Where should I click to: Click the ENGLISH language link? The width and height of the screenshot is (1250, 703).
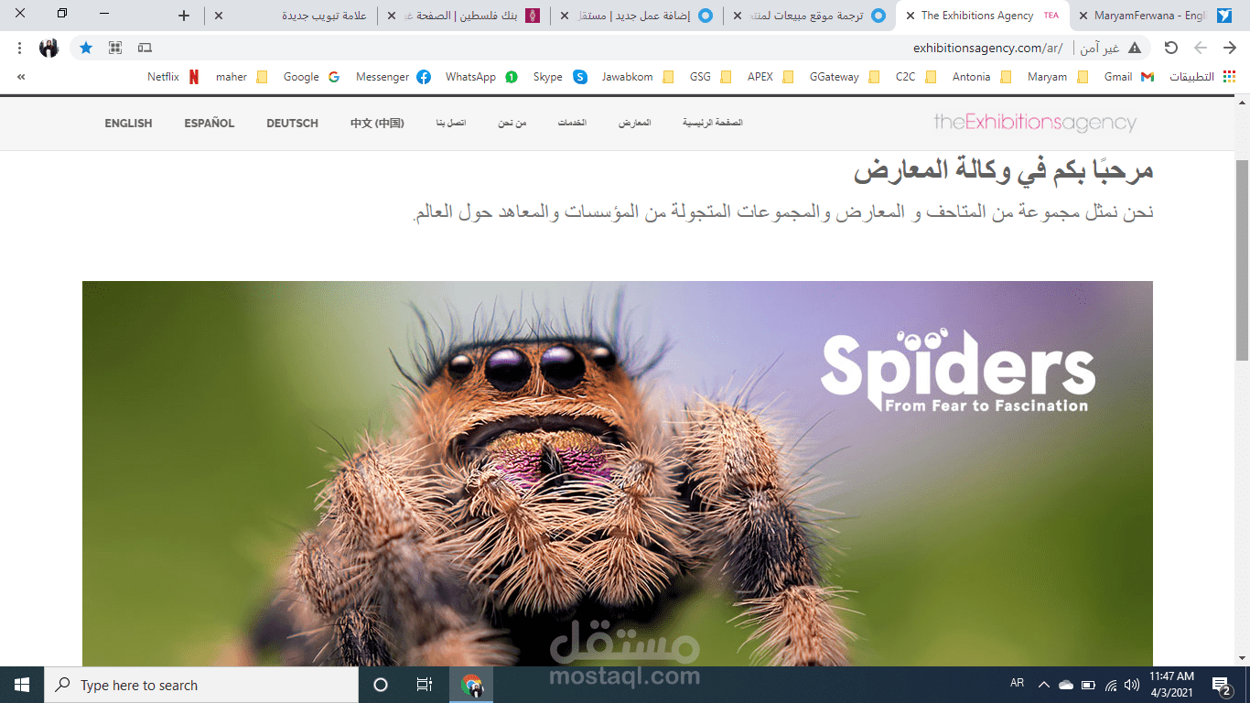click(x=128, y=123)
